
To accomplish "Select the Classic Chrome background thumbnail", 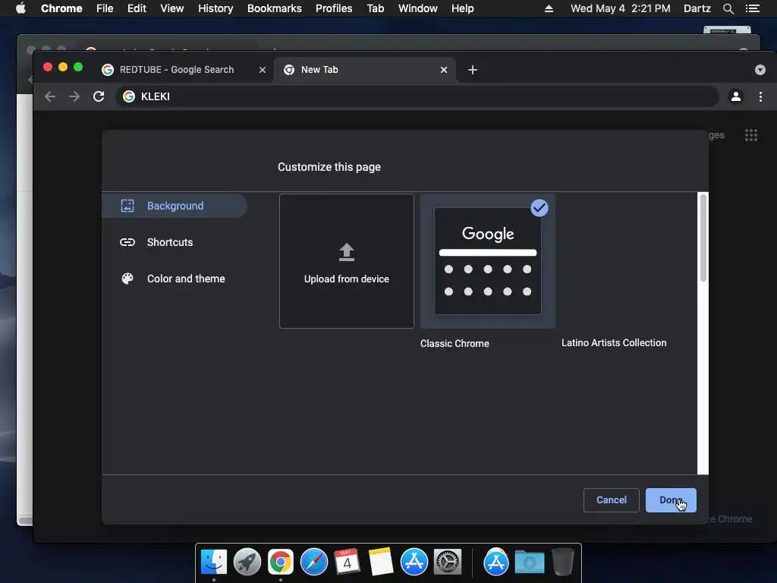I will pos(488,261).
